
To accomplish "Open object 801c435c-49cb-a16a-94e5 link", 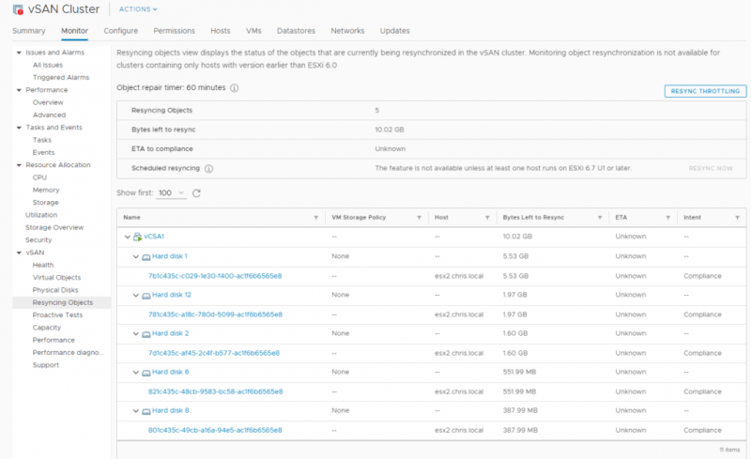I will click(x=215, y=430).
